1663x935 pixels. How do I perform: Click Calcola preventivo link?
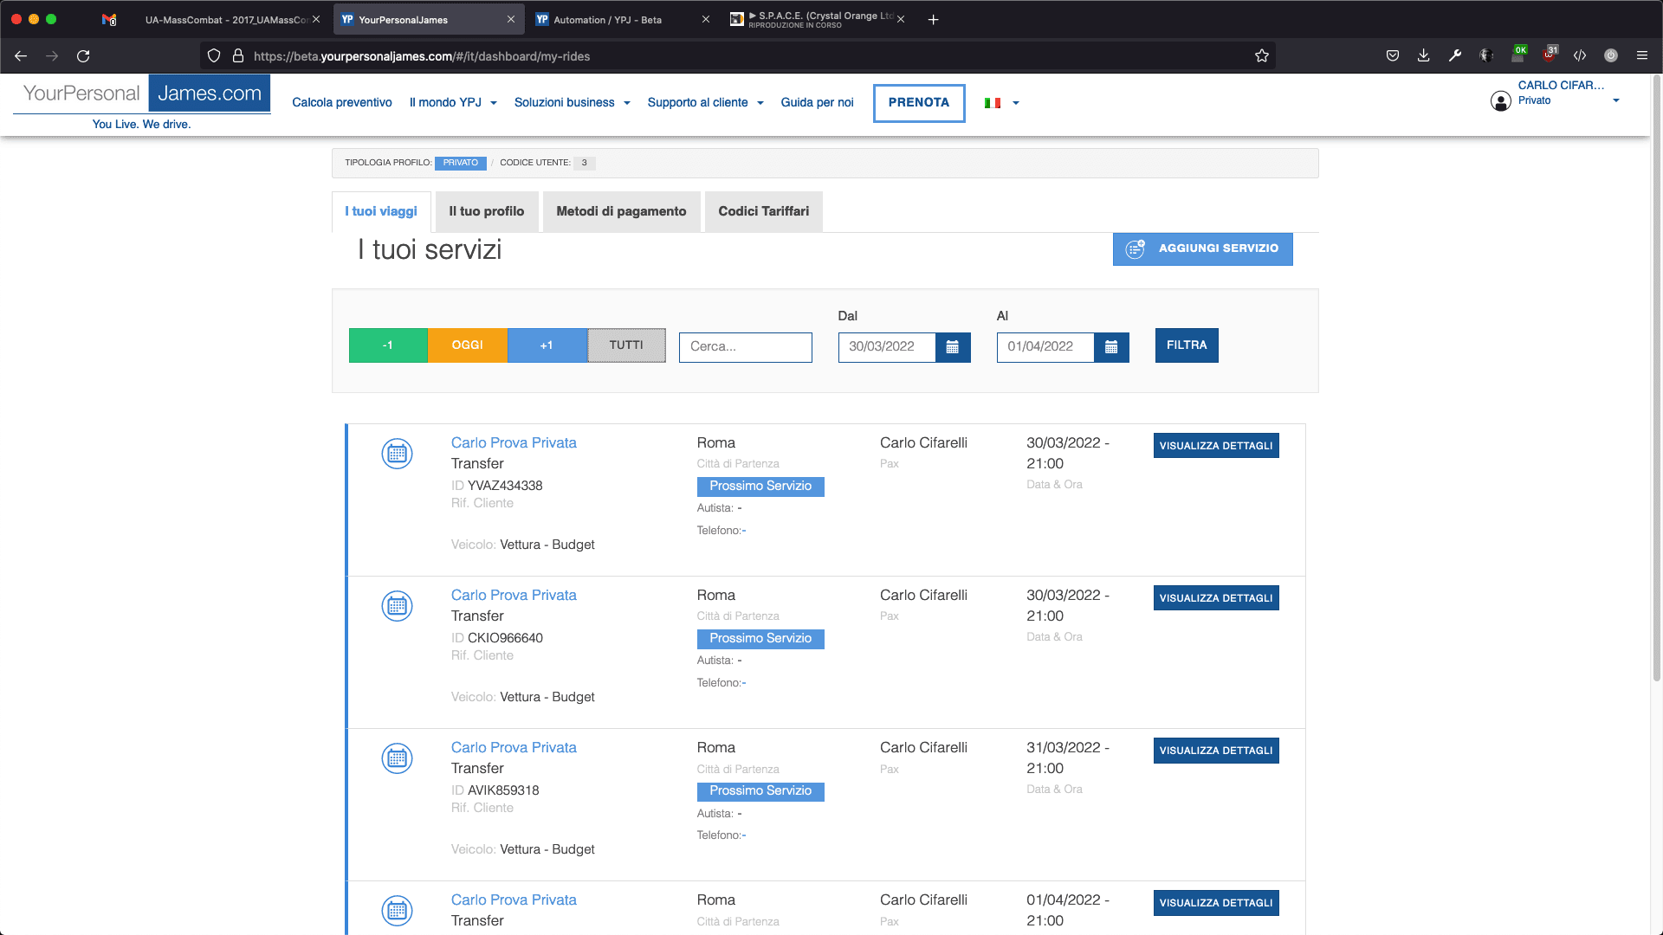[342, 103]
